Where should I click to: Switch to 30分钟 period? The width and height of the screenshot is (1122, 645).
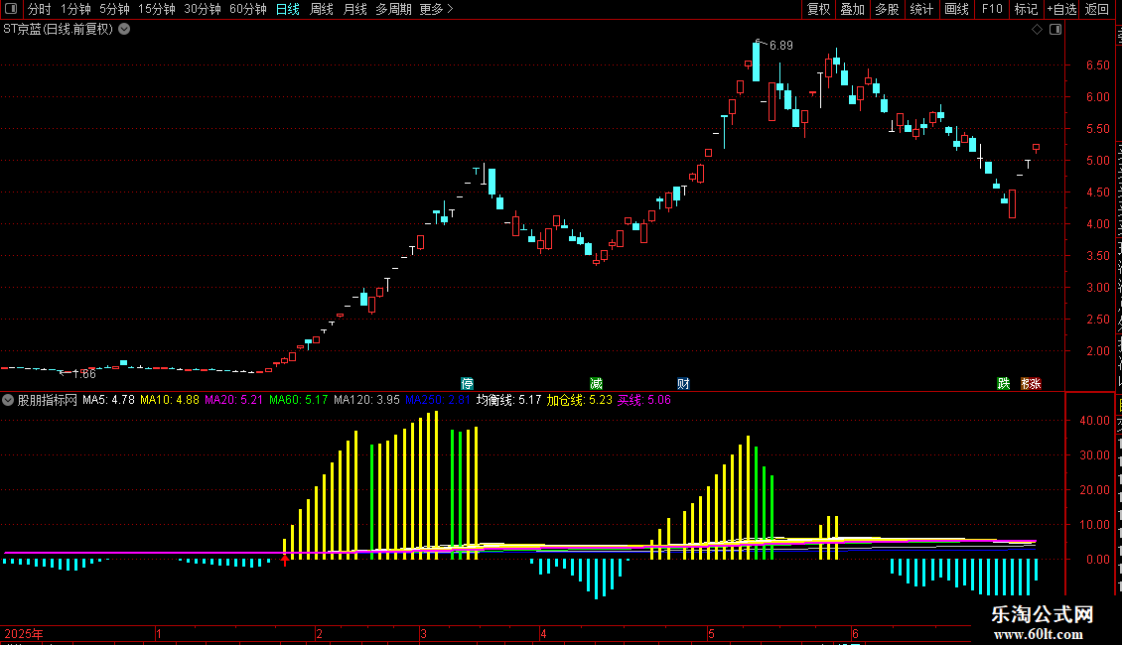(x=203, y=9)
